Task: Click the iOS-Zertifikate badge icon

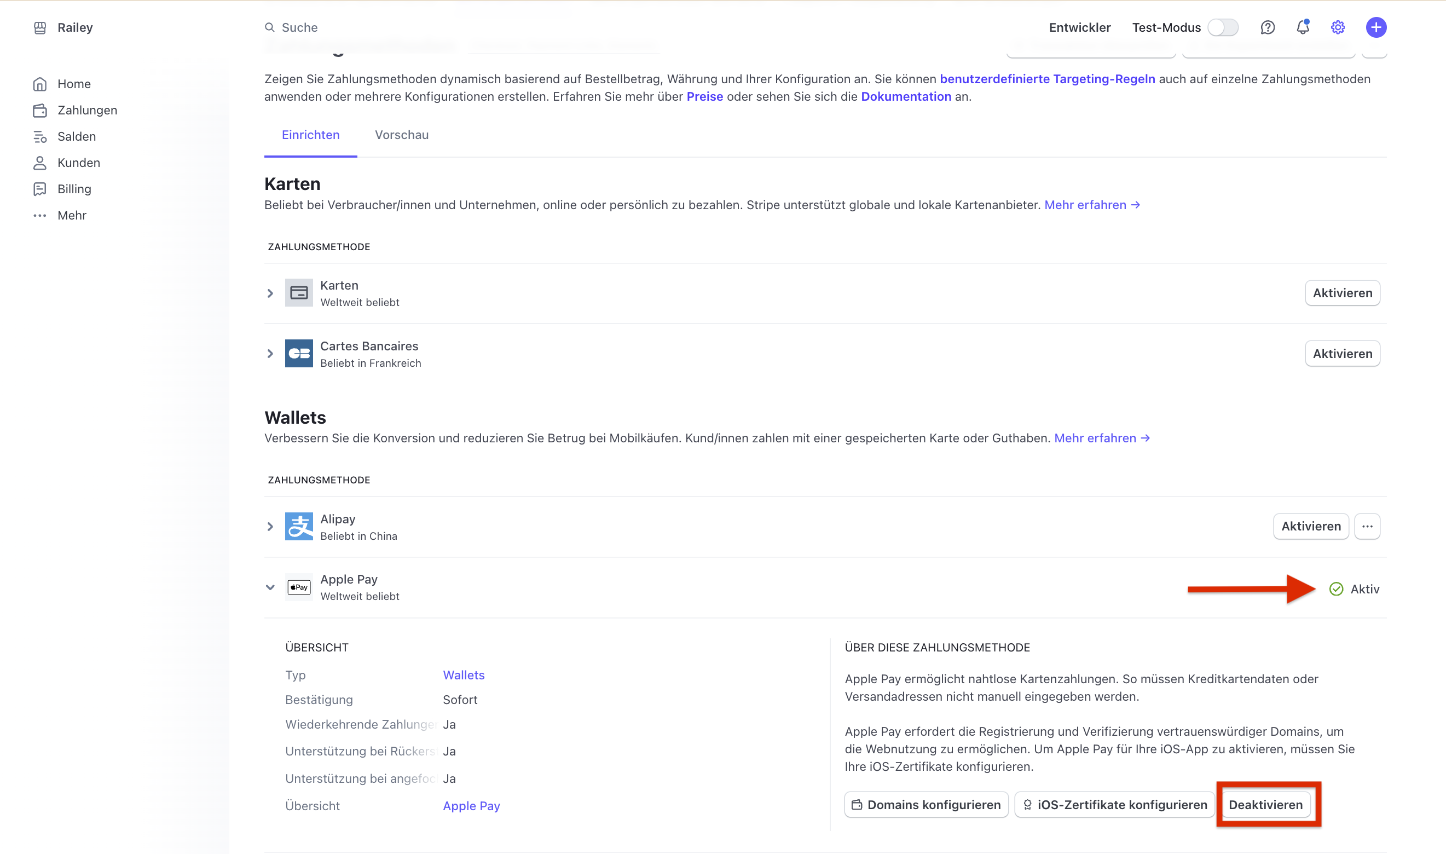Action: (1027, 805)
